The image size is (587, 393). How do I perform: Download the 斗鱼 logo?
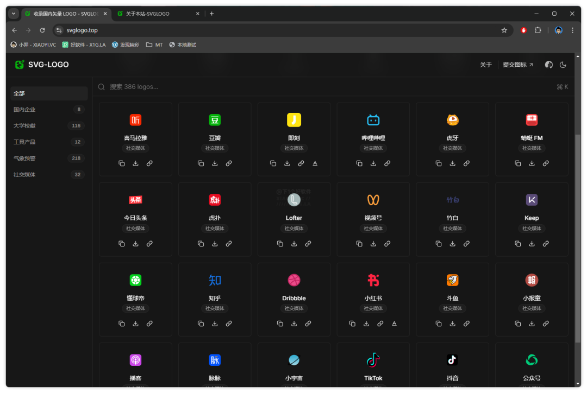453,324
